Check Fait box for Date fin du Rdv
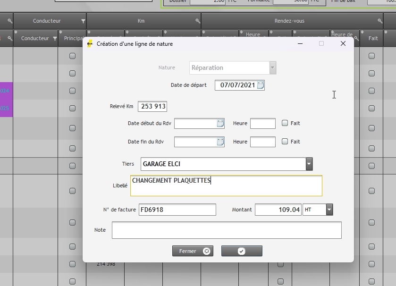This screenshot has height=286, width=396. 285,142
